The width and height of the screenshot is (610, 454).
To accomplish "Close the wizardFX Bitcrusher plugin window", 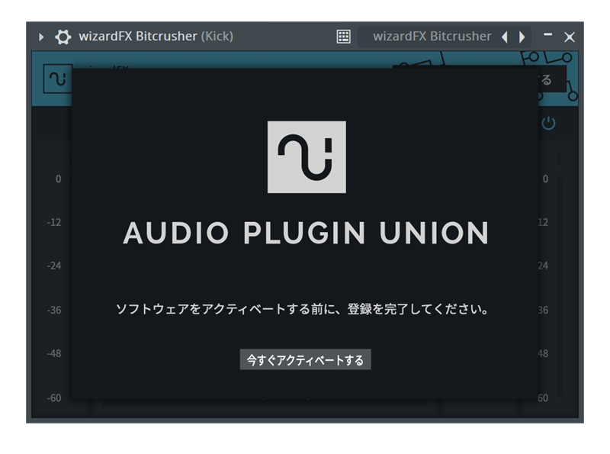I will 570,37.
